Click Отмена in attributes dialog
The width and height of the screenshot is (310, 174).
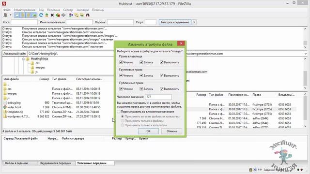171,131
